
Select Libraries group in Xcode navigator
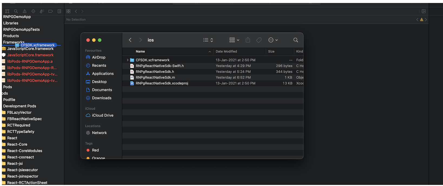[11, 23]
